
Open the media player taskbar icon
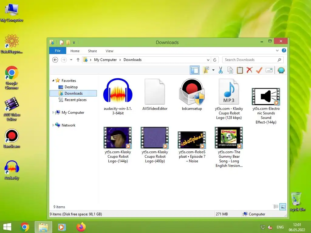pos(62,227)
